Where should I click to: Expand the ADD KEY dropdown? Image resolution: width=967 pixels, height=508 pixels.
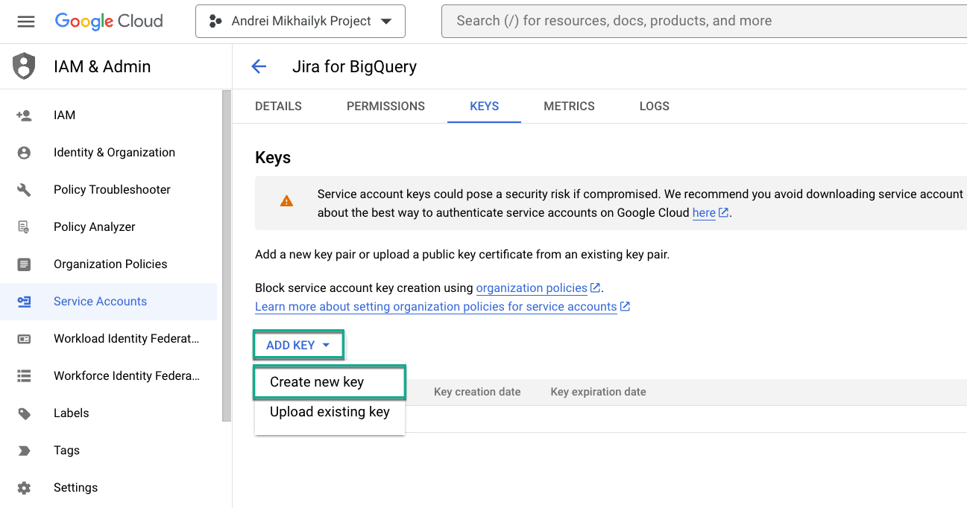coord(298,344)
